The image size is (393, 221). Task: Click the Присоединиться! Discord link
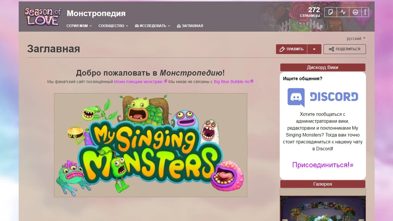click(x=323, y=165)
